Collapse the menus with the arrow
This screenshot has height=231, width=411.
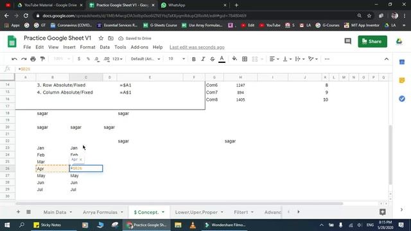(x=387, y=59)
